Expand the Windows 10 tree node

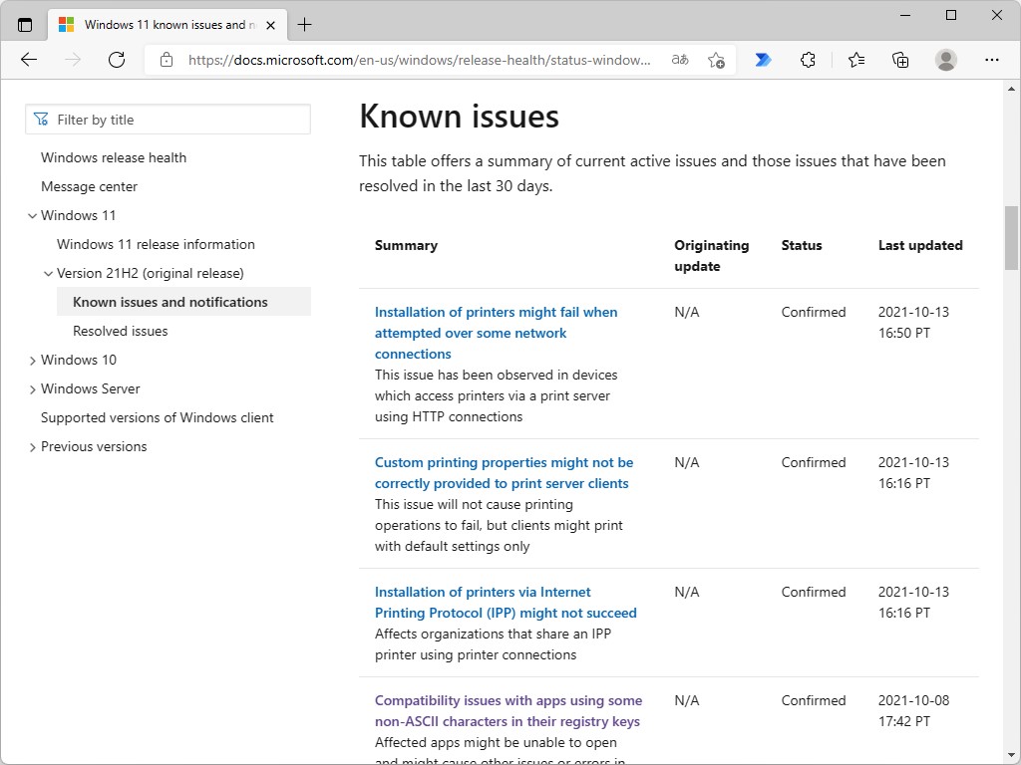33,361
